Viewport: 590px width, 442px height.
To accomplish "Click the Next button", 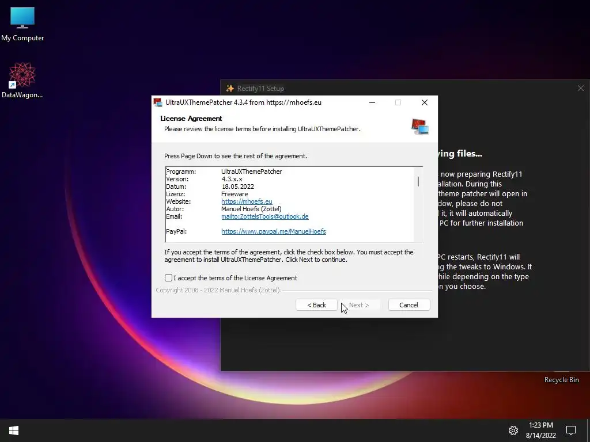I will (358, 305).
